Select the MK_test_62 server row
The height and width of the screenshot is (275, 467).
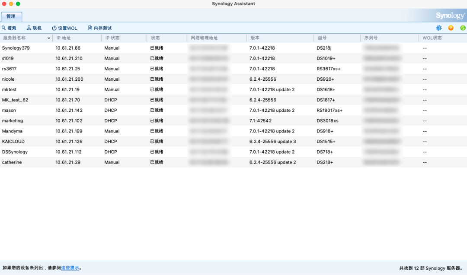coord(15,100)
